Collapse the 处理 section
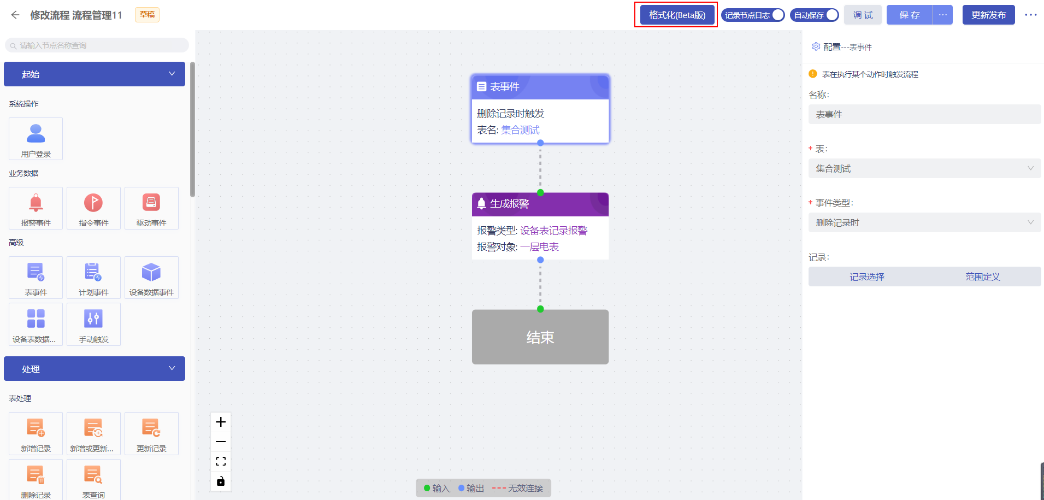 (95, 369)
